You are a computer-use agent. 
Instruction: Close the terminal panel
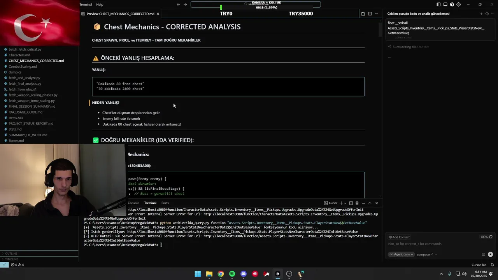coord(376,203)
